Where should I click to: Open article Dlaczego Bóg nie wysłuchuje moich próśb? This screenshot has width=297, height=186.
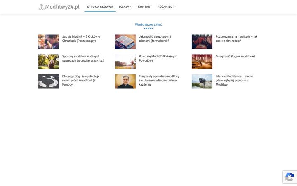(x=81, y=80)
